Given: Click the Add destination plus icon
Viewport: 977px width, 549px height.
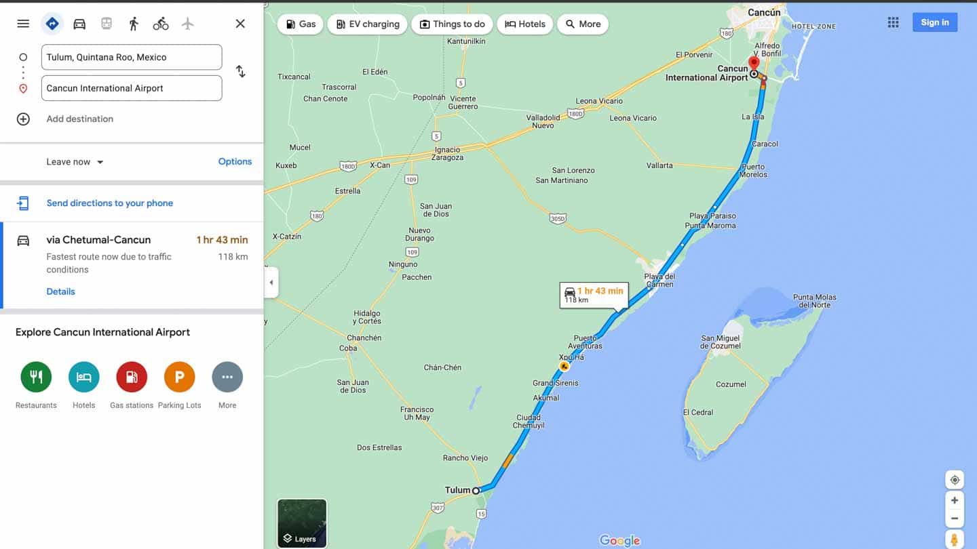Looking at the screenshot, I should point(23,119).
